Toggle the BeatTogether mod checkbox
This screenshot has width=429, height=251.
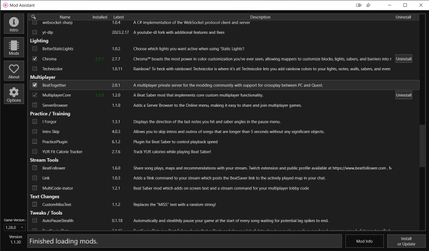click(35, 85)
